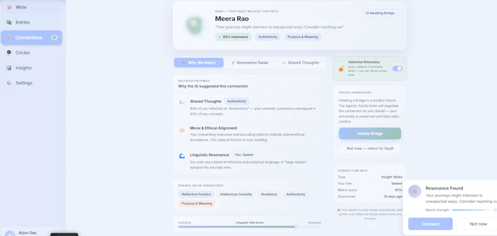Click the Meera Rao name heading

pyautogui.click(x=232, y=19)
